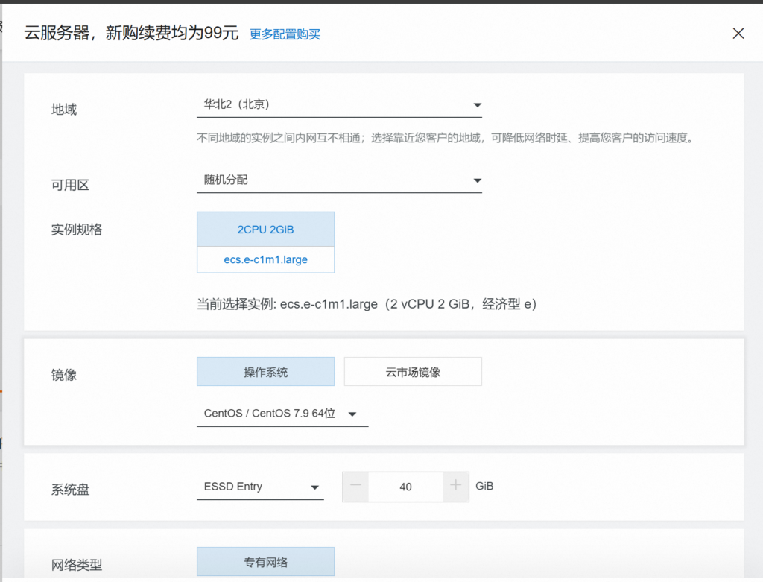Increase system disk size with plus icon
Image resolution: width=763 pixels, height=582 pixels.
coord(456,487)
